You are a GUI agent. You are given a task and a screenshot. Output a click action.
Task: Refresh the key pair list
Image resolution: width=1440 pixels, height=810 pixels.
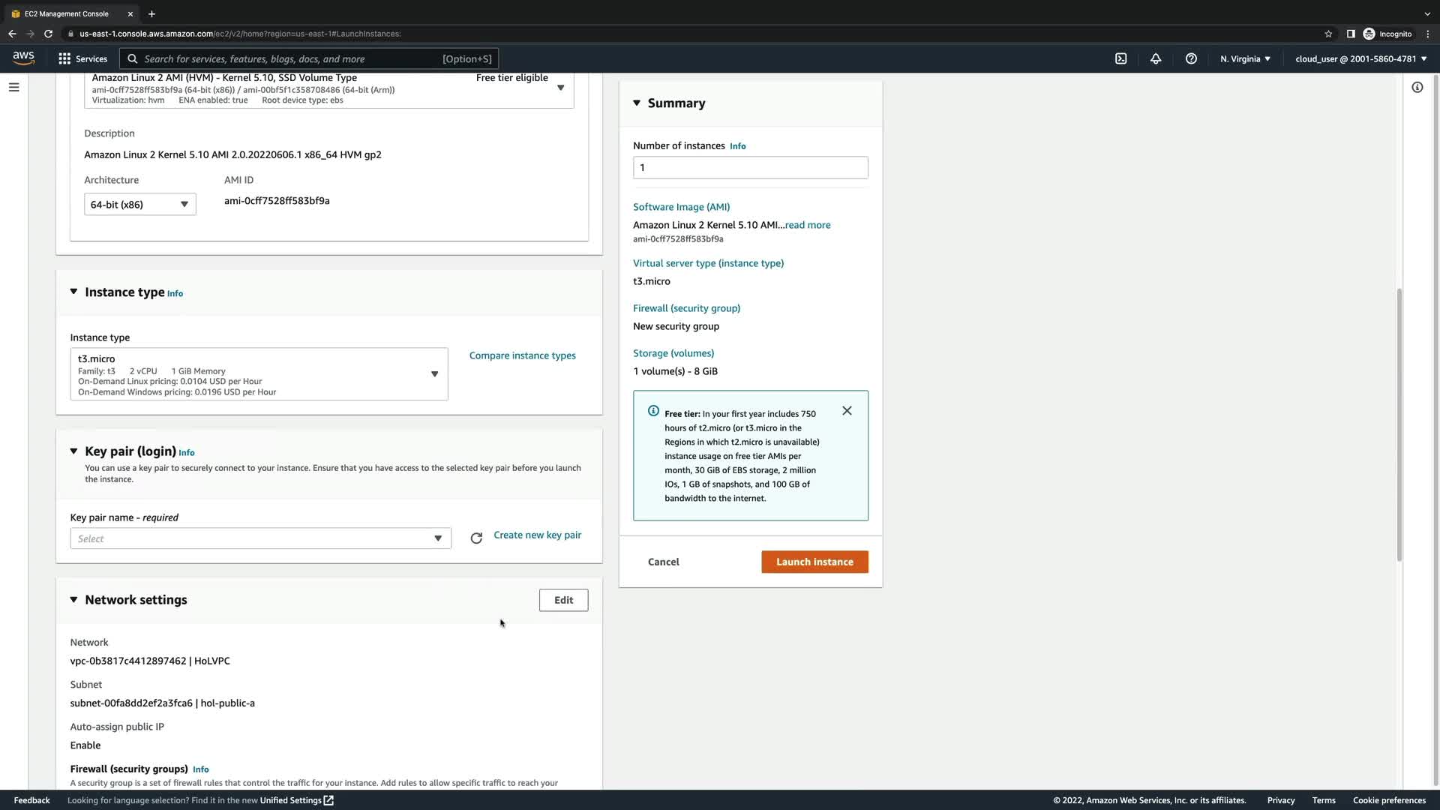476,538
